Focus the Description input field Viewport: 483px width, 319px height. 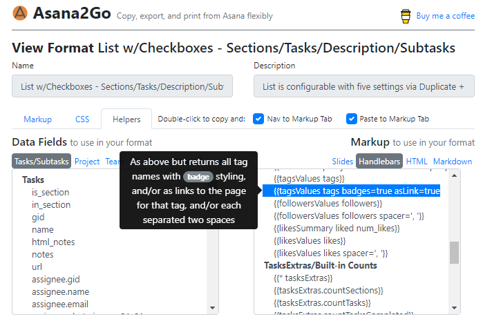tap(364, 86)
